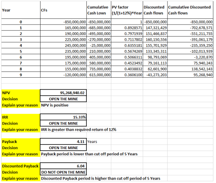Image resolution: width=216 pixels, height=183 pixels.
Task: Click discounted cash flow cell -43,273,203
Action: point(155,75)
